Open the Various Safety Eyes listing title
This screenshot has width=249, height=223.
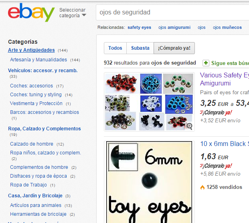click(224, 79)
